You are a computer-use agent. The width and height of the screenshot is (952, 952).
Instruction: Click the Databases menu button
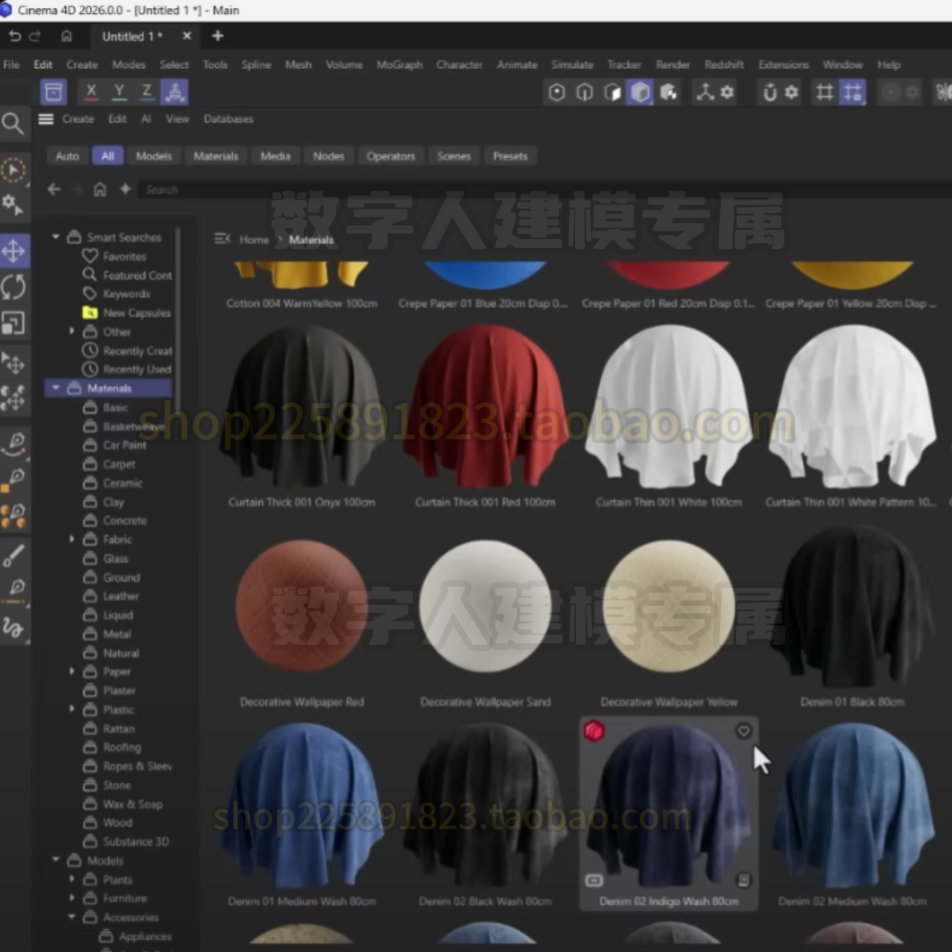(228, 119)
